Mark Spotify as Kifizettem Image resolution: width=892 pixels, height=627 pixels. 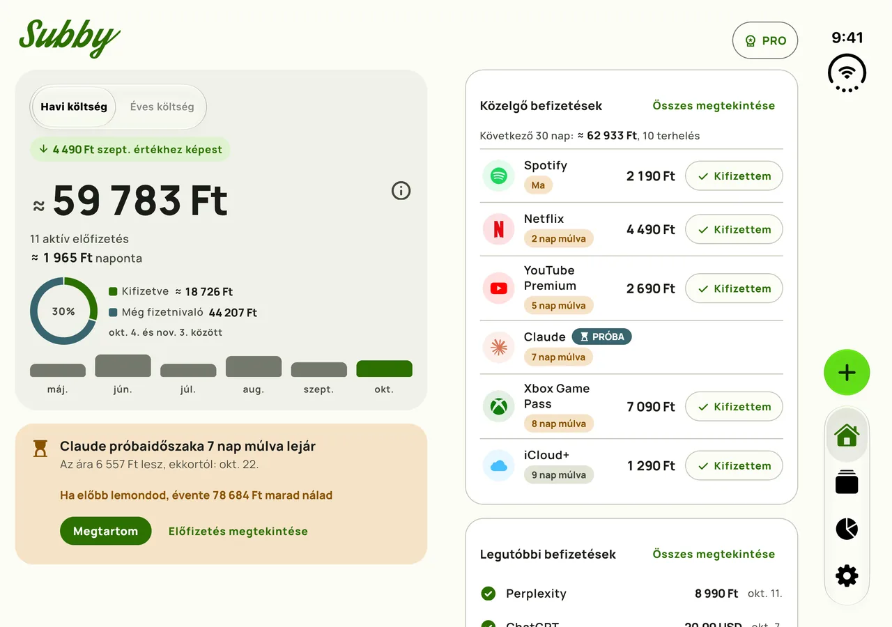point(734,176)
